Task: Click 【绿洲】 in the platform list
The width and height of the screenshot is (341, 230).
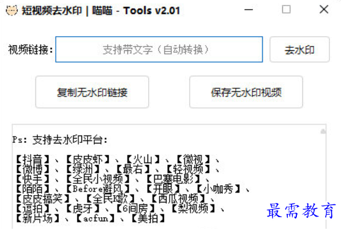Action: 83,169
